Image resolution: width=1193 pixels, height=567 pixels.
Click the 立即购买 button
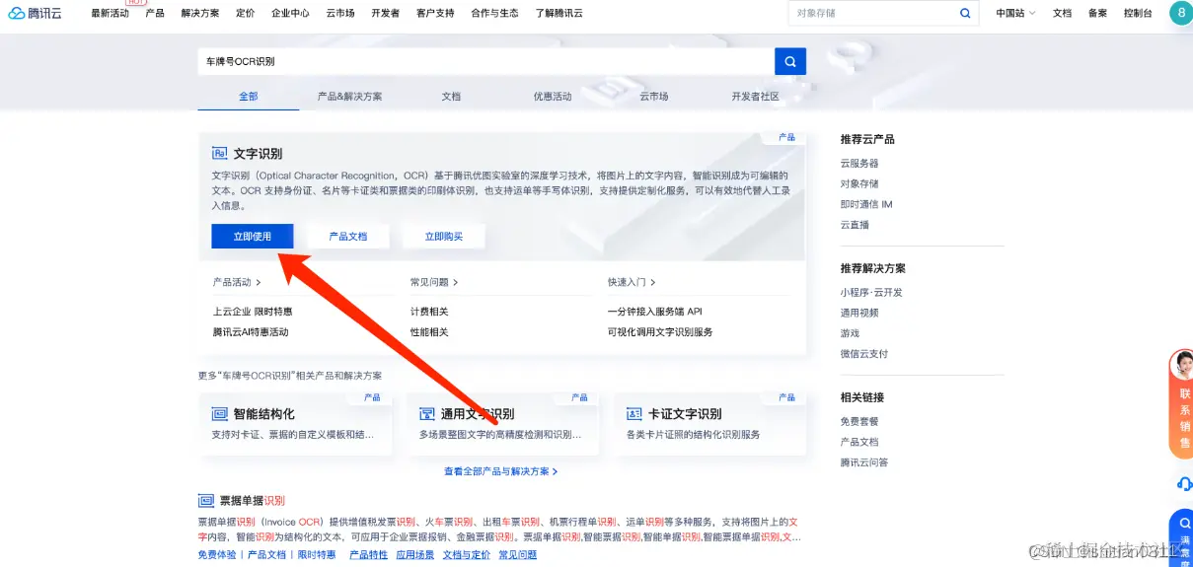pyautogui.click(x=443, y=237)
